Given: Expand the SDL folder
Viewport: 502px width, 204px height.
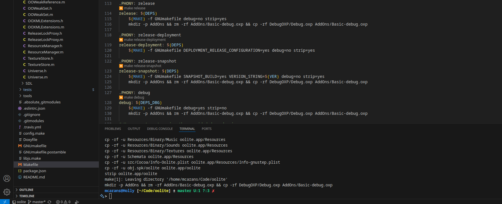Looking at the screenshot, I should pos(29,83).
